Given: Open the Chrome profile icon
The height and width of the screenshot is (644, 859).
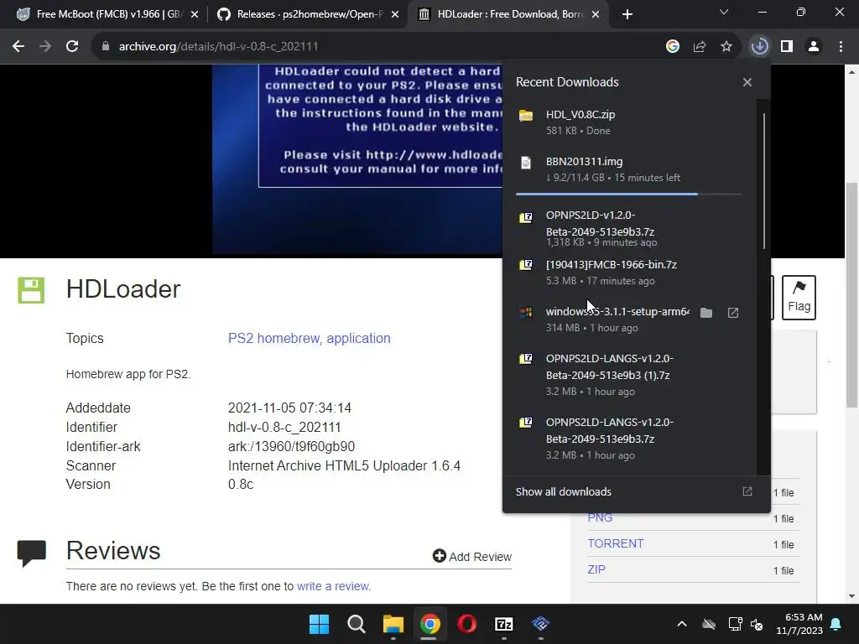Looking at the screenshot, I should 814,47.
